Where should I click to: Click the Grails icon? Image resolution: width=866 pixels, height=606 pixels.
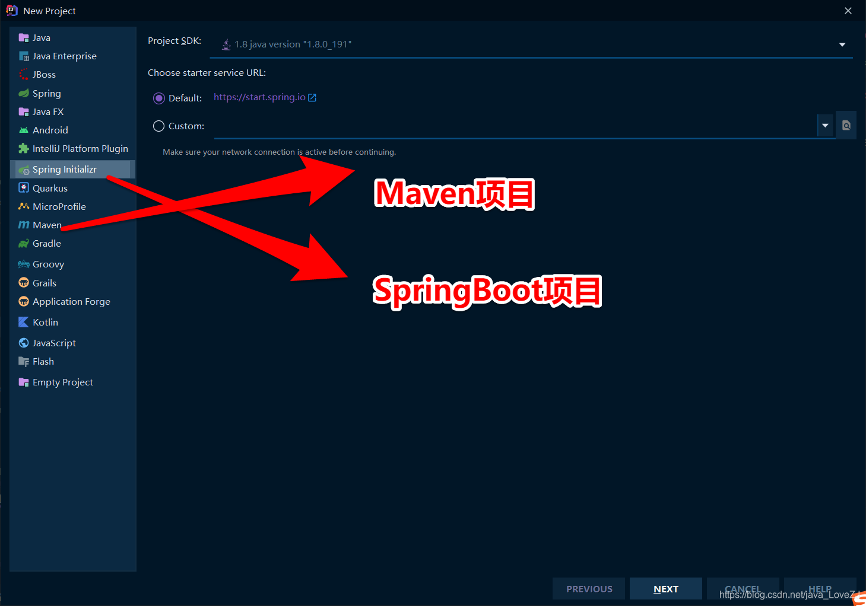click(x=24, y=283)
